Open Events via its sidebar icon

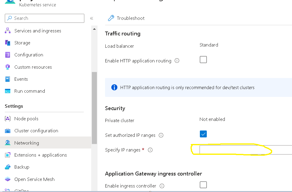[8, 79]
